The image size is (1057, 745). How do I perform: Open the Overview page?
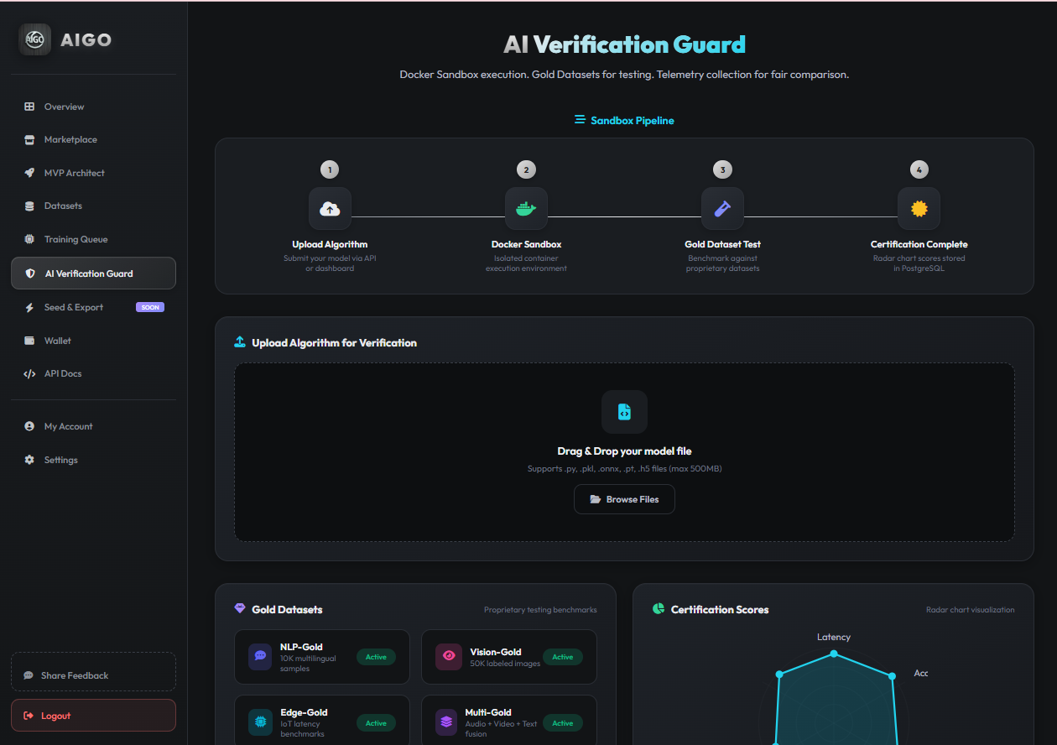coord(93,107)
